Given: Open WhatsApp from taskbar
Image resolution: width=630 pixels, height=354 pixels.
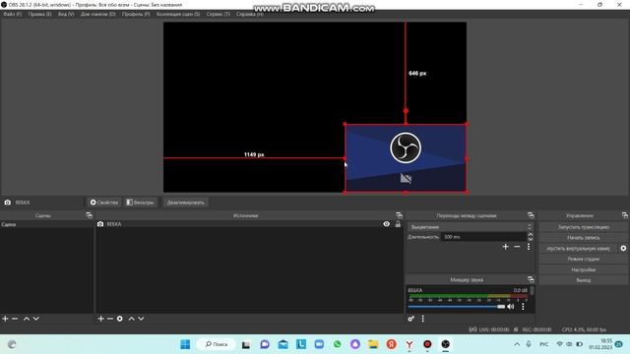Looking at the screenshot, I should 337,344.
